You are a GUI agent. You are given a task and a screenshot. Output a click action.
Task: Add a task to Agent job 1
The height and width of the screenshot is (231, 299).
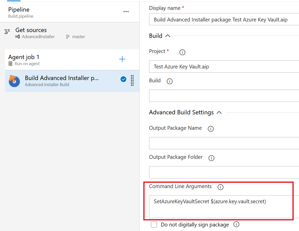point(122,59)
